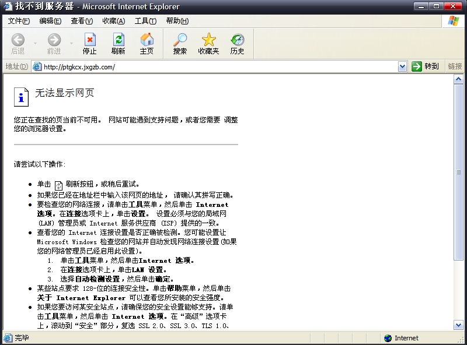This screenshot has height=345, width=467.
Task: Open the Favorites (收藏夹) star icon
Action: coord(209,40)
